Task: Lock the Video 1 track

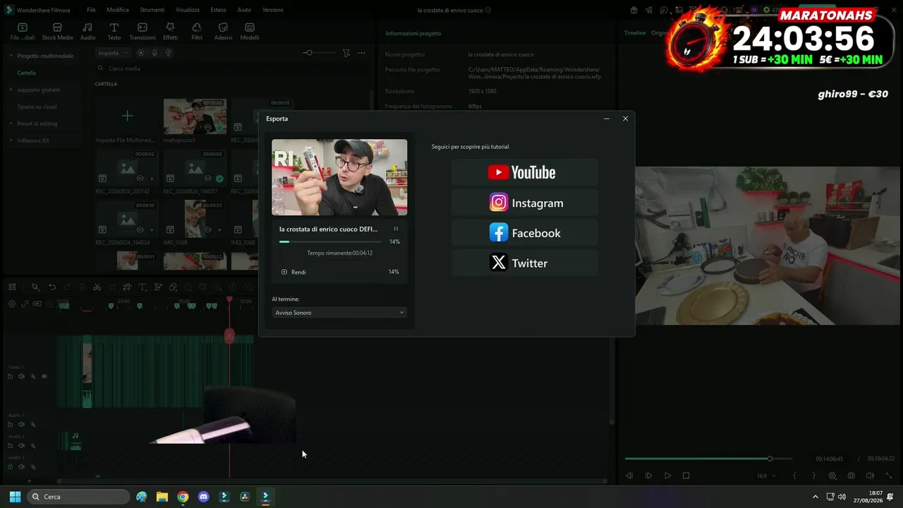Action: [10, 376]
